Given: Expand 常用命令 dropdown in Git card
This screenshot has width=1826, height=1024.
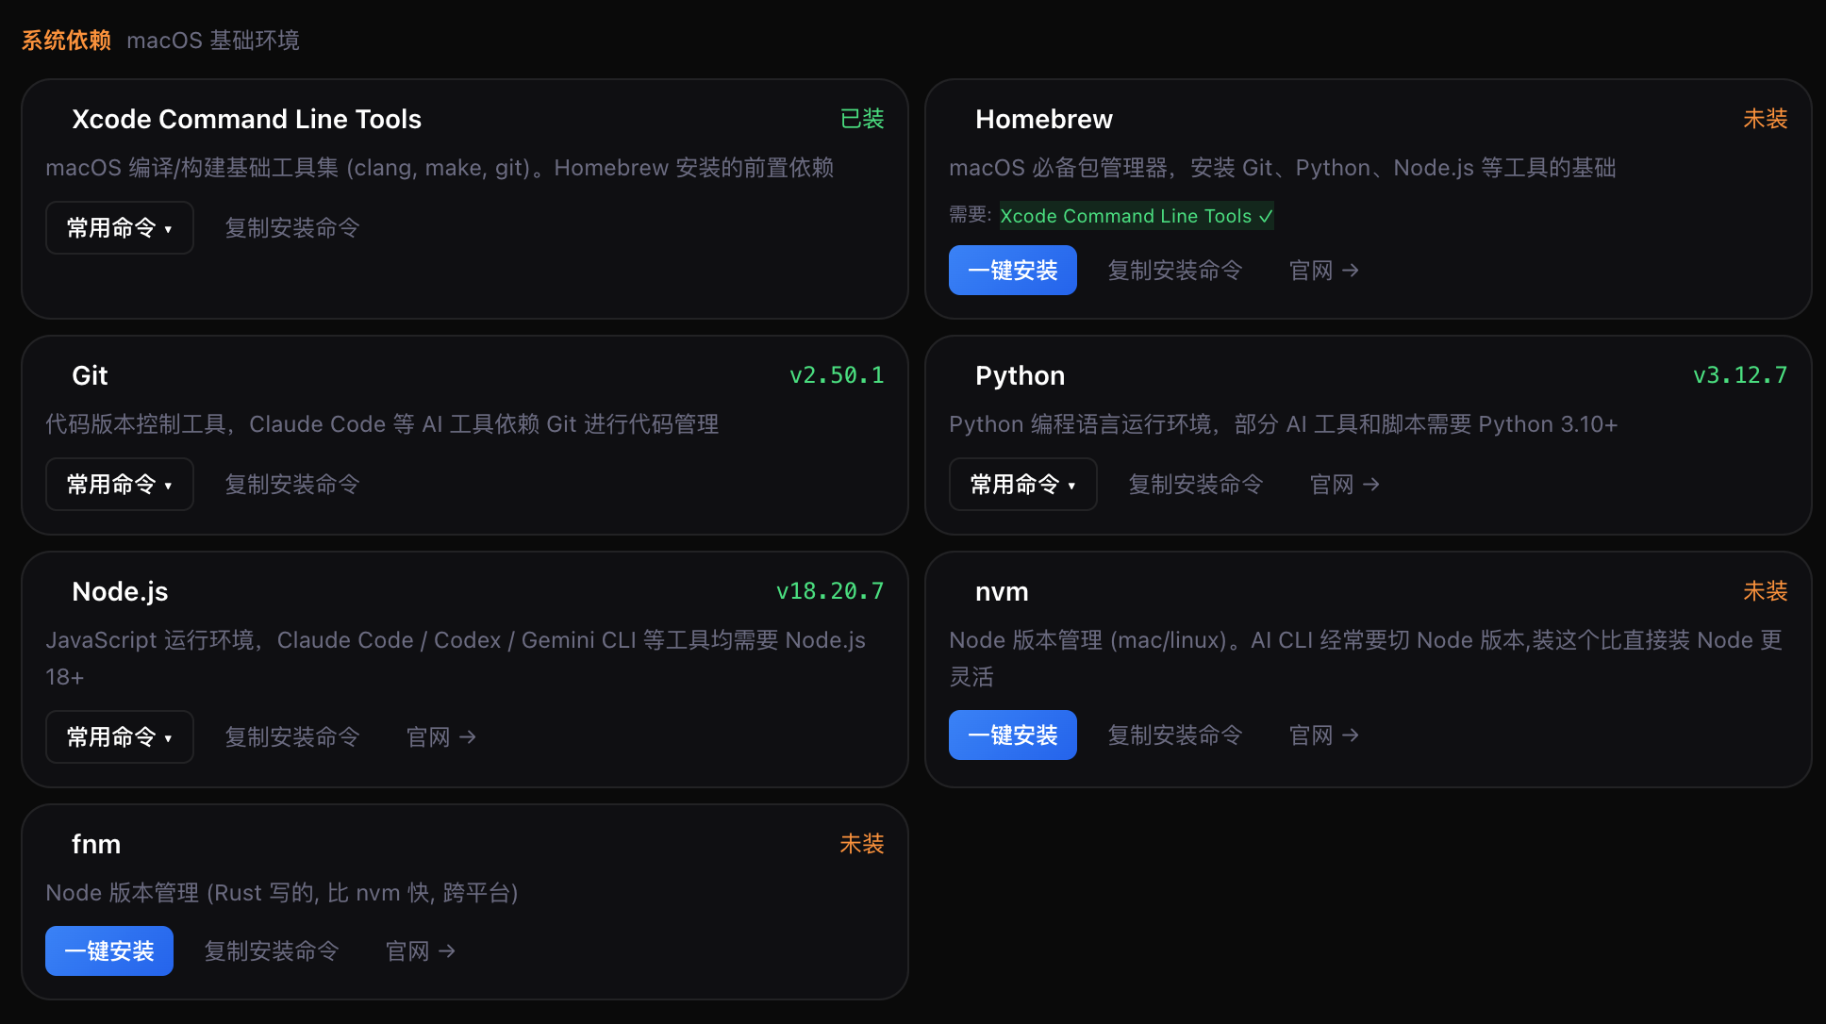Looking at the screenshot, I should 120,484.
